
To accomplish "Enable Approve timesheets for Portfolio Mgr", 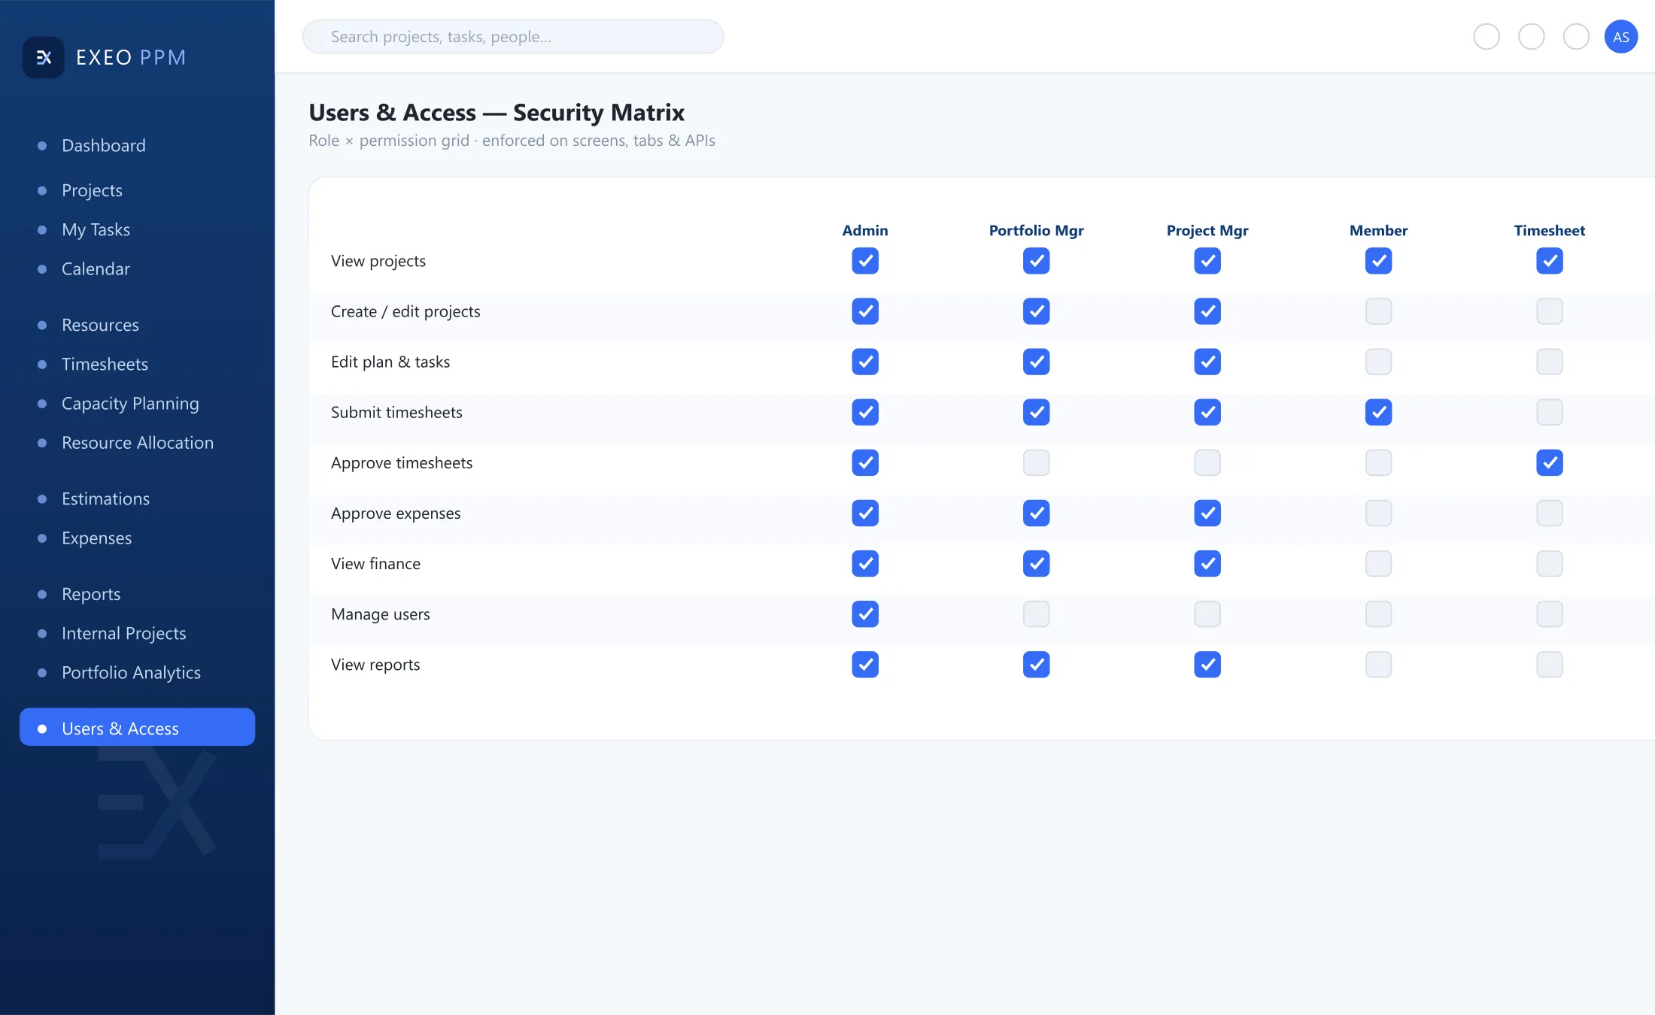I will tap(1036, 462).
